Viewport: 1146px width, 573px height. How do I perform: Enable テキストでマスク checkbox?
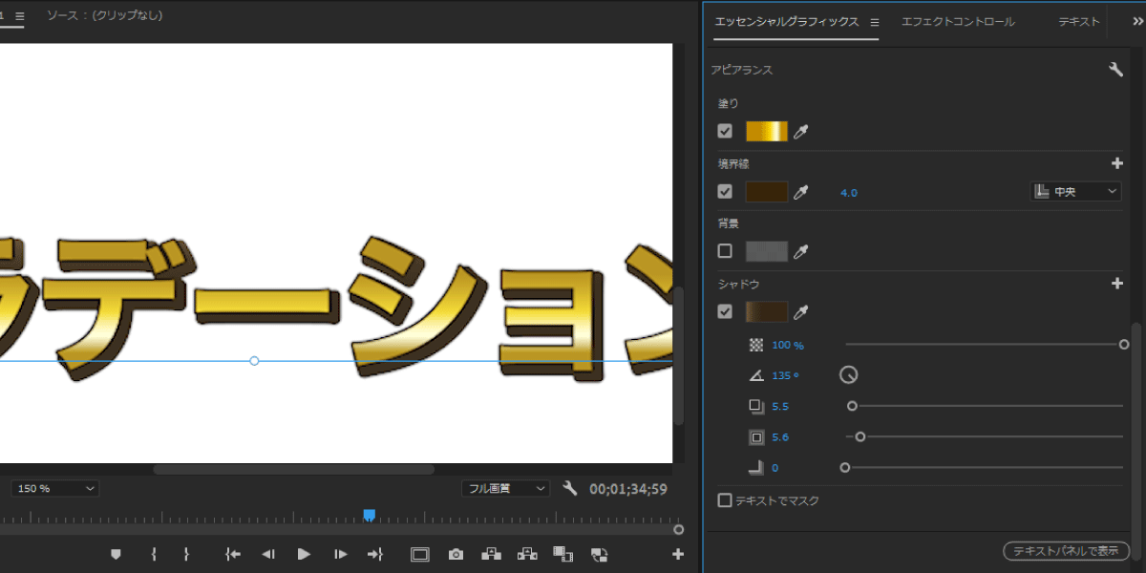click(725, 499)
